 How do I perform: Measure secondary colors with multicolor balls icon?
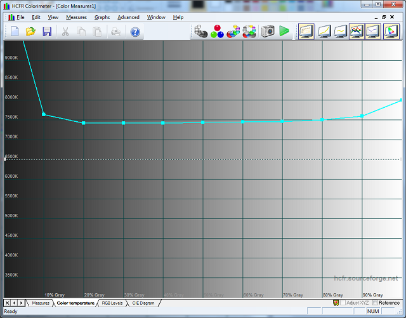[x=233, y=31]
